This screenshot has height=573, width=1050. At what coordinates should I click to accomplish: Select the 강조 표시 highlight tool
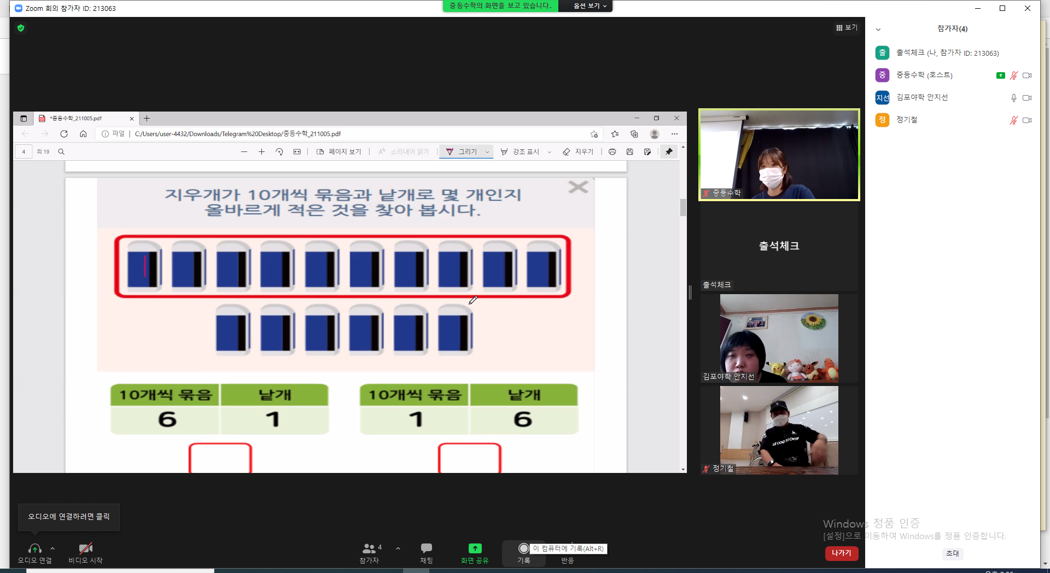coord(520,151)
